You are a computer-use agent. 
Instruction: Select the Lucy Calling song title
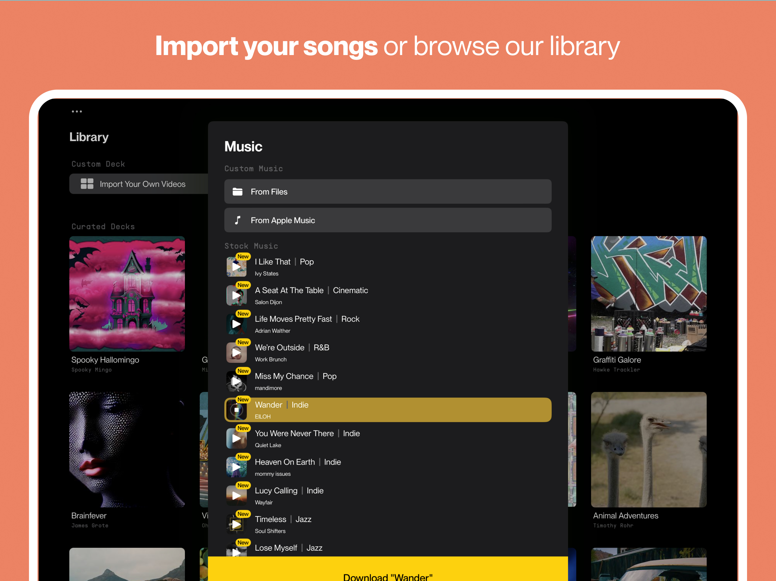pos(276,491)
